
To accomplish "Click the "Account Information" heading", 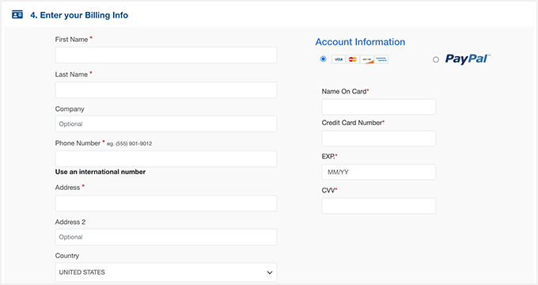I will 360,42.
